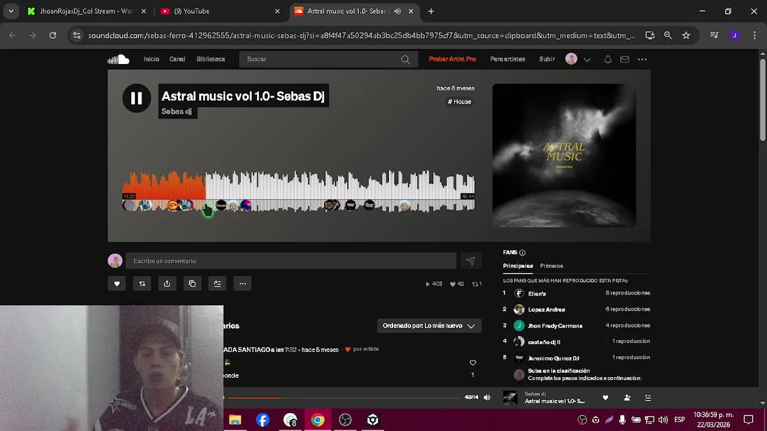Image resolution: width=767 pixels, height=431 pixels.
Task: Select the Principales fans tab
Action: (x=518, y=266)
